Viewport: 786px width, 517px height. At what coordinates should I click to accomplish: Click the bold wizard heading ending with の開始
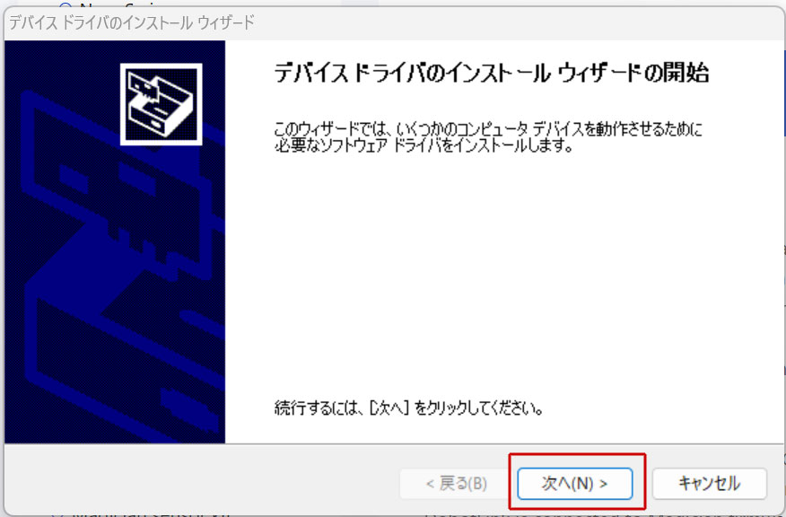pyautogui.click(x=490, y=74)
